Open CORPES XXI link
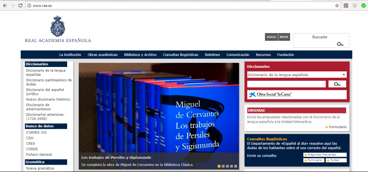The width and height of the screenshot is (368, 172). 36,133
